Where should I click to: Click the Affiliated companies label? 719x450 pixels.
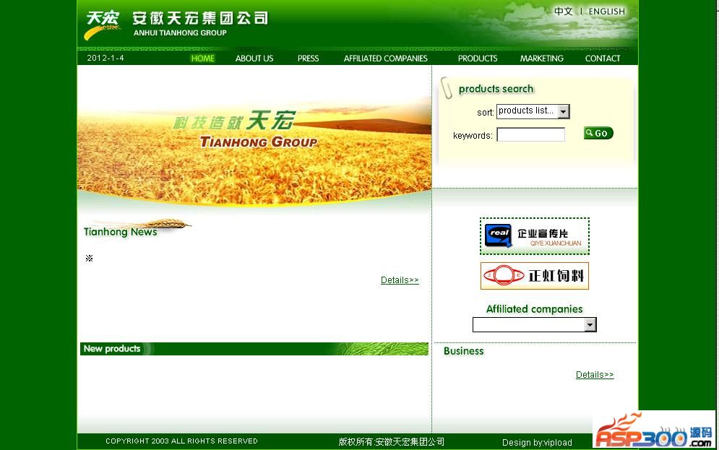[534, 309]
